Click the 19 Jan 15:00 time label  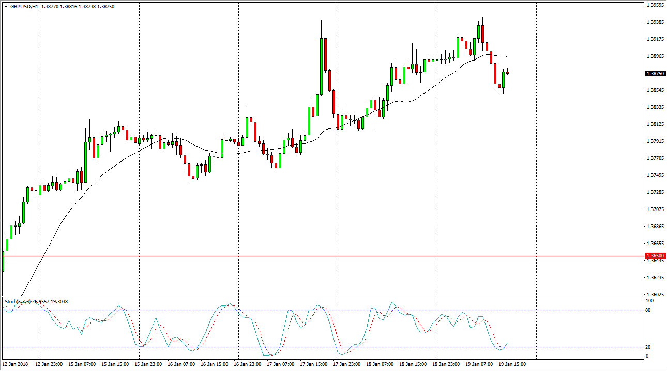[512, 364]
